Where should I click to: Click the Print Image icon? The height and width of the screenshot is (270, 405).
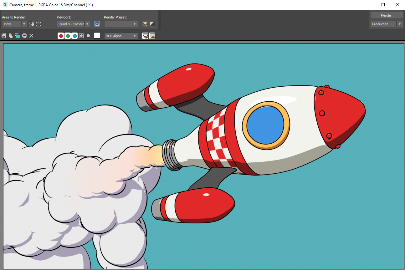24,36
